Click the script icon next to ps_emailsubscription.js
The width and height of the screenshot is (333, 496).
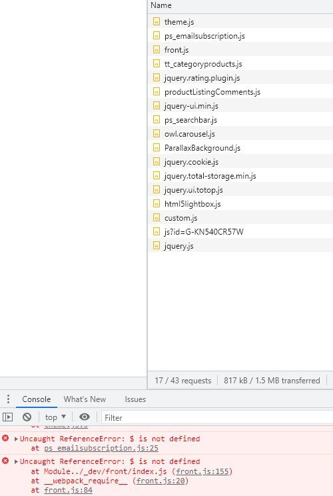(x=156, y=35)
